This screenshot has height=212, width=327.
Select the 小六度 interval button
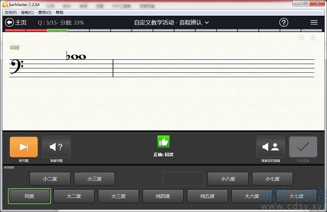228,179
